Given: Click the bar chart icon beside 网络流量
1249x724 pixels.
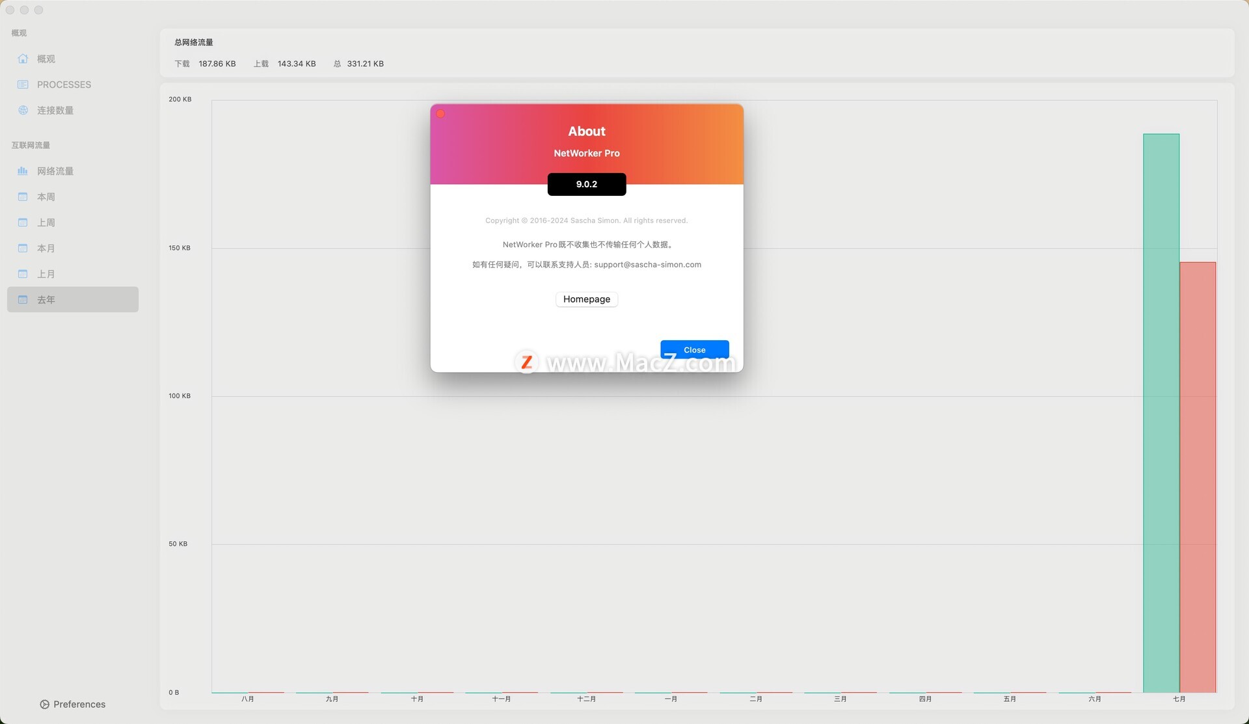Looking at the screenshot, I should (23, 171).
